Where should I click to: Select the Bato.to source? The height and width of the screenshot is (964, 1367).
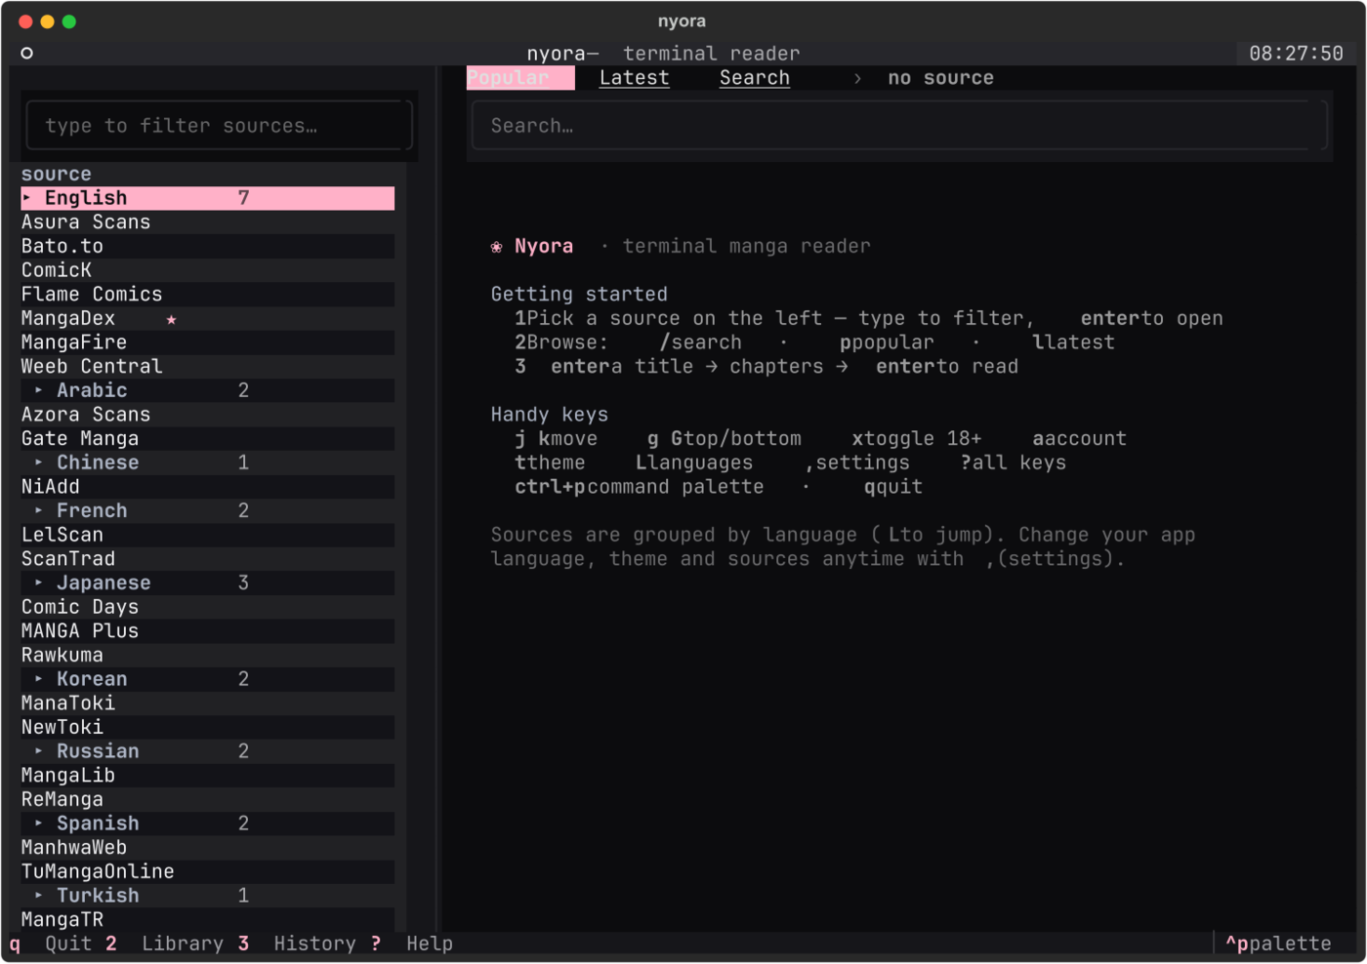coord(208,246)
